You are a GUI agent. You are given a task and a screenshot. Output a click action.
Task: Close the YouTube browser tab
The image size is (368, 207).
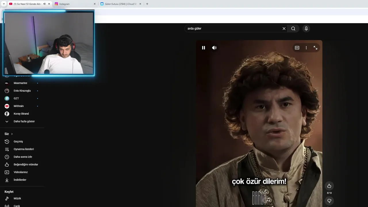pos(49,4)
